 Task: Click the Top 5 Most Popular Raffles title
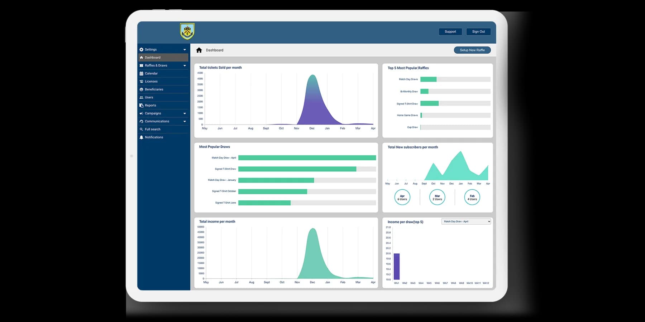[x=408, y=68]
